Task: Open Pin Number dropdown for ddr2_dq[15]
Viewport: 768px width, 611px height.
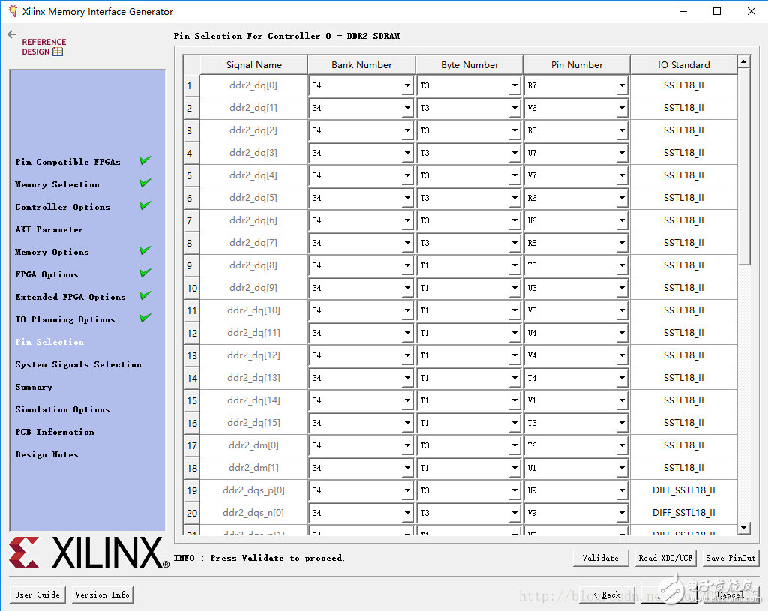Action: click(622, 424)
